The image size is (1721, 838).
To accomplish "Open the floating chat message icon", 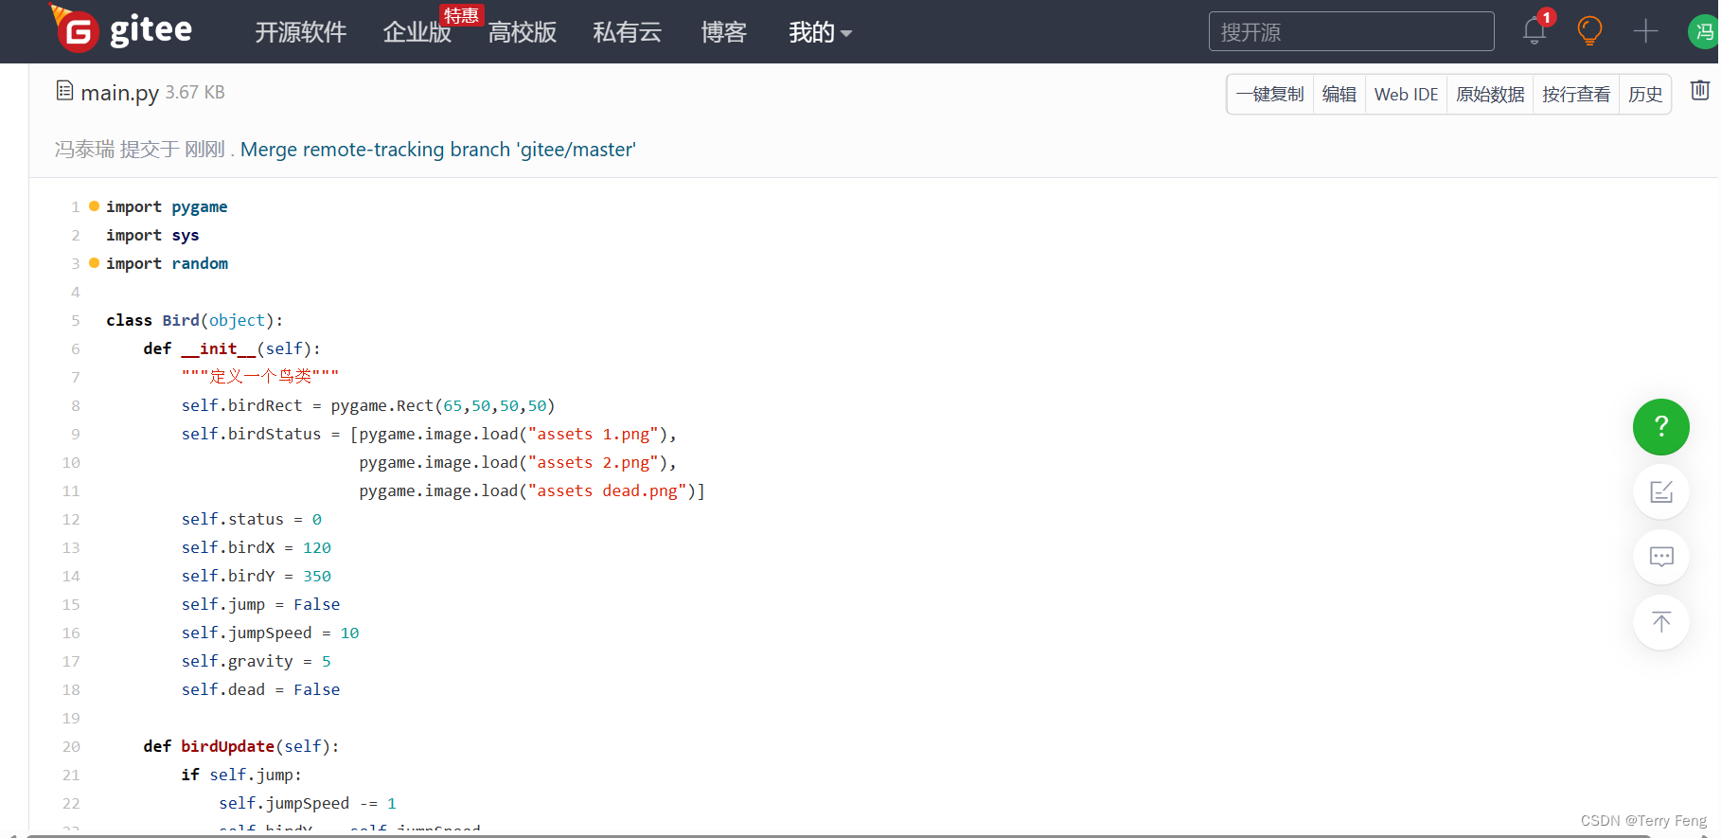I will pyautogui.click(x=1661, y=557).
